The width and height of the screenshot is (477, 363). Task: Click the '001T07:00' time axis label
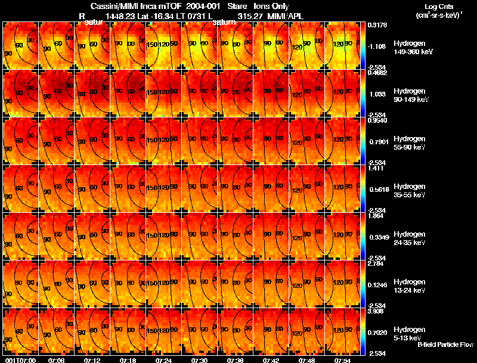point(20,361)
